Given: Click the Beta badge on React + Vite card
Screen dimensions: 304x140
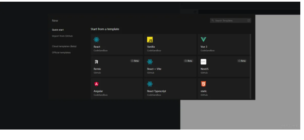Looking at the screenshot, I should 188,61.
